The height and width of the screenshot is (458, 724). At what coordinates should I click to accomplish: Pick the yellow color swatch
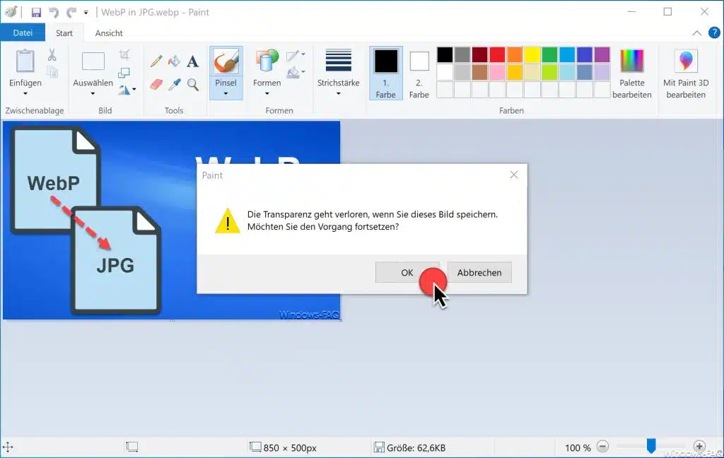[532, 54]
